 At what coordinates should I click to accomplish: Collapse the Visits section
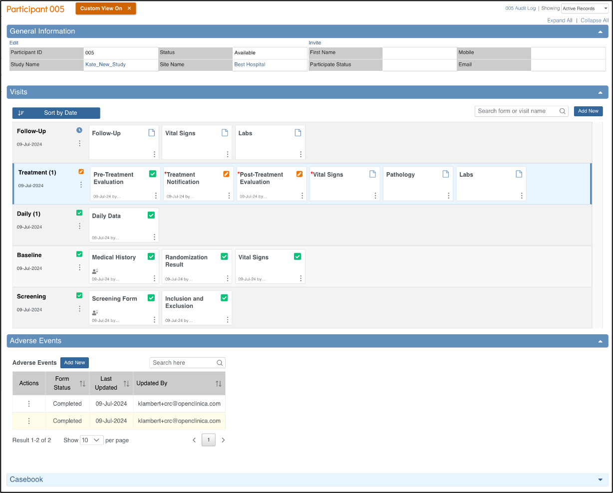click(600, 93)
